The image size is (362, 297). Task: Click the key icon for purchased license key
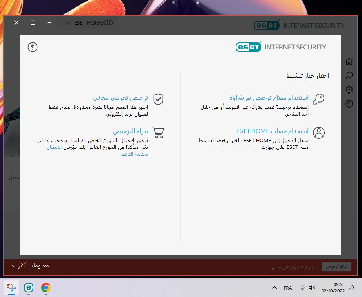(318, 99)
